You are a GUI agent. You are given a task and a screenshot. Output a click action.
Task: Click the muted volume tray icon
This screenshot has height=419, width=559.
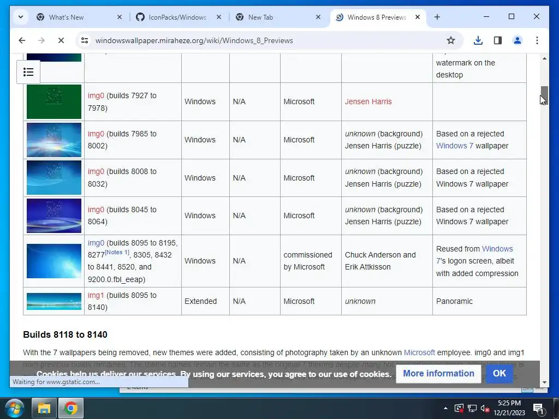click(485, 408)
